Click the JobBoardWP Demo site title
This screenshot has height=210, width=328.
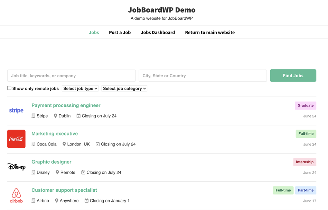pos(162,10)
